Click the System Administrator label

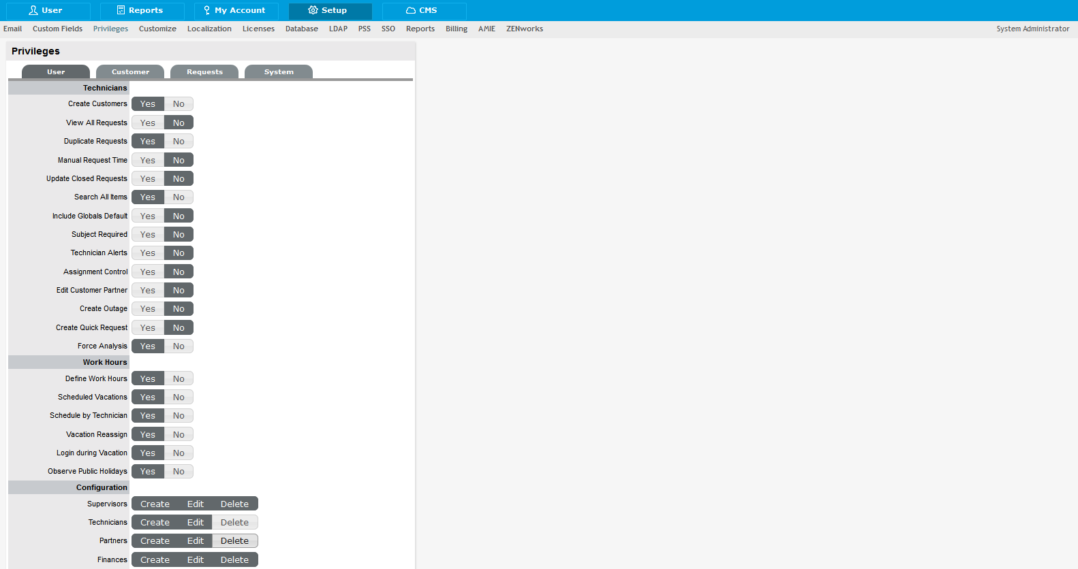[1032, 29]
